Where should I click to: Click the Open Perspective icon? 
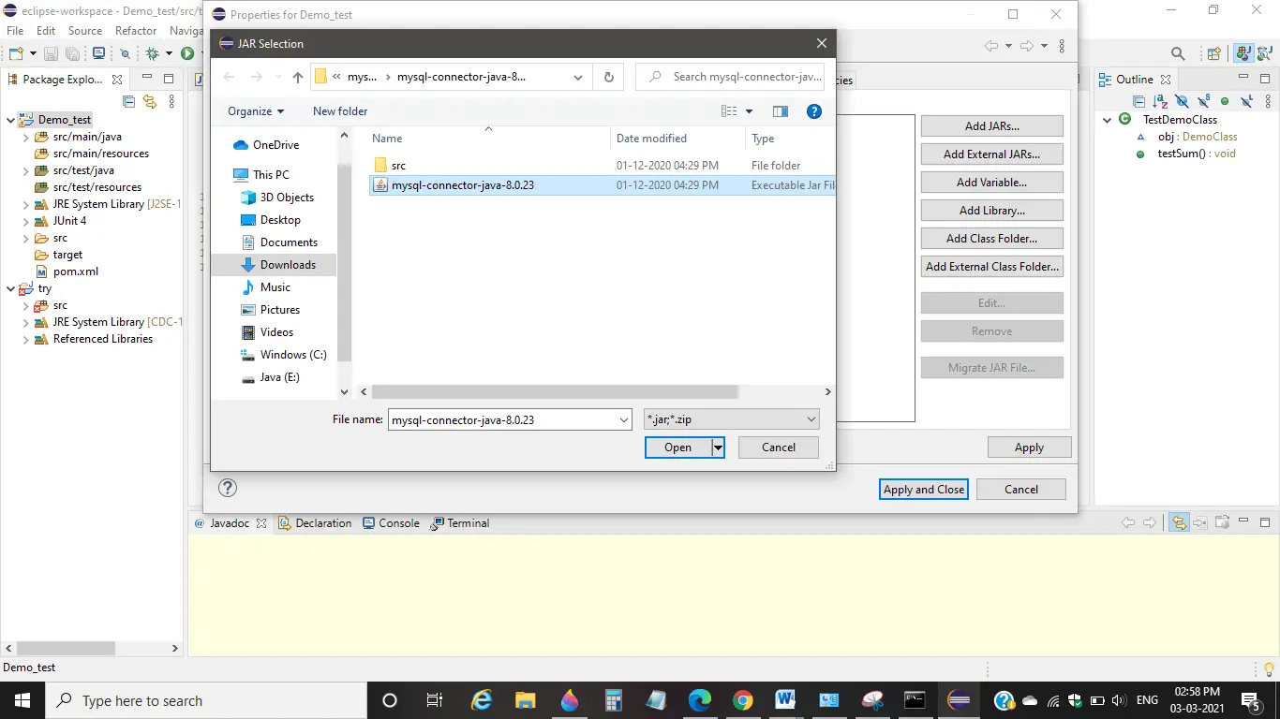1214,54
